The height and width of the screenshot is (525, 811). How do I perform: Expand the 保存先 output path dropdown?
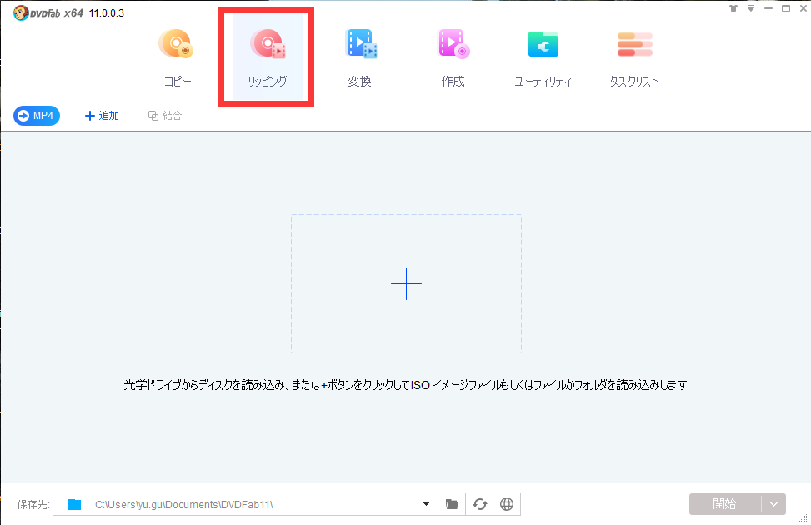426,504
